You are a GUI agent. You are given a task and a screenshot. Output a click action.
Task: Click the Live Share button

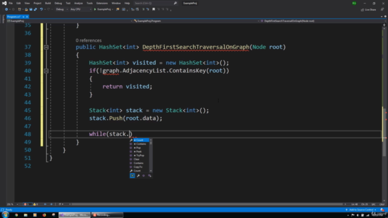point(369,10)
